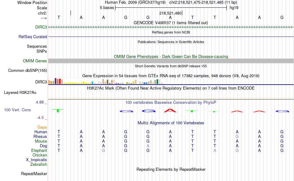Click the green DIRC3 GENCODE gene label

[41, 27]
